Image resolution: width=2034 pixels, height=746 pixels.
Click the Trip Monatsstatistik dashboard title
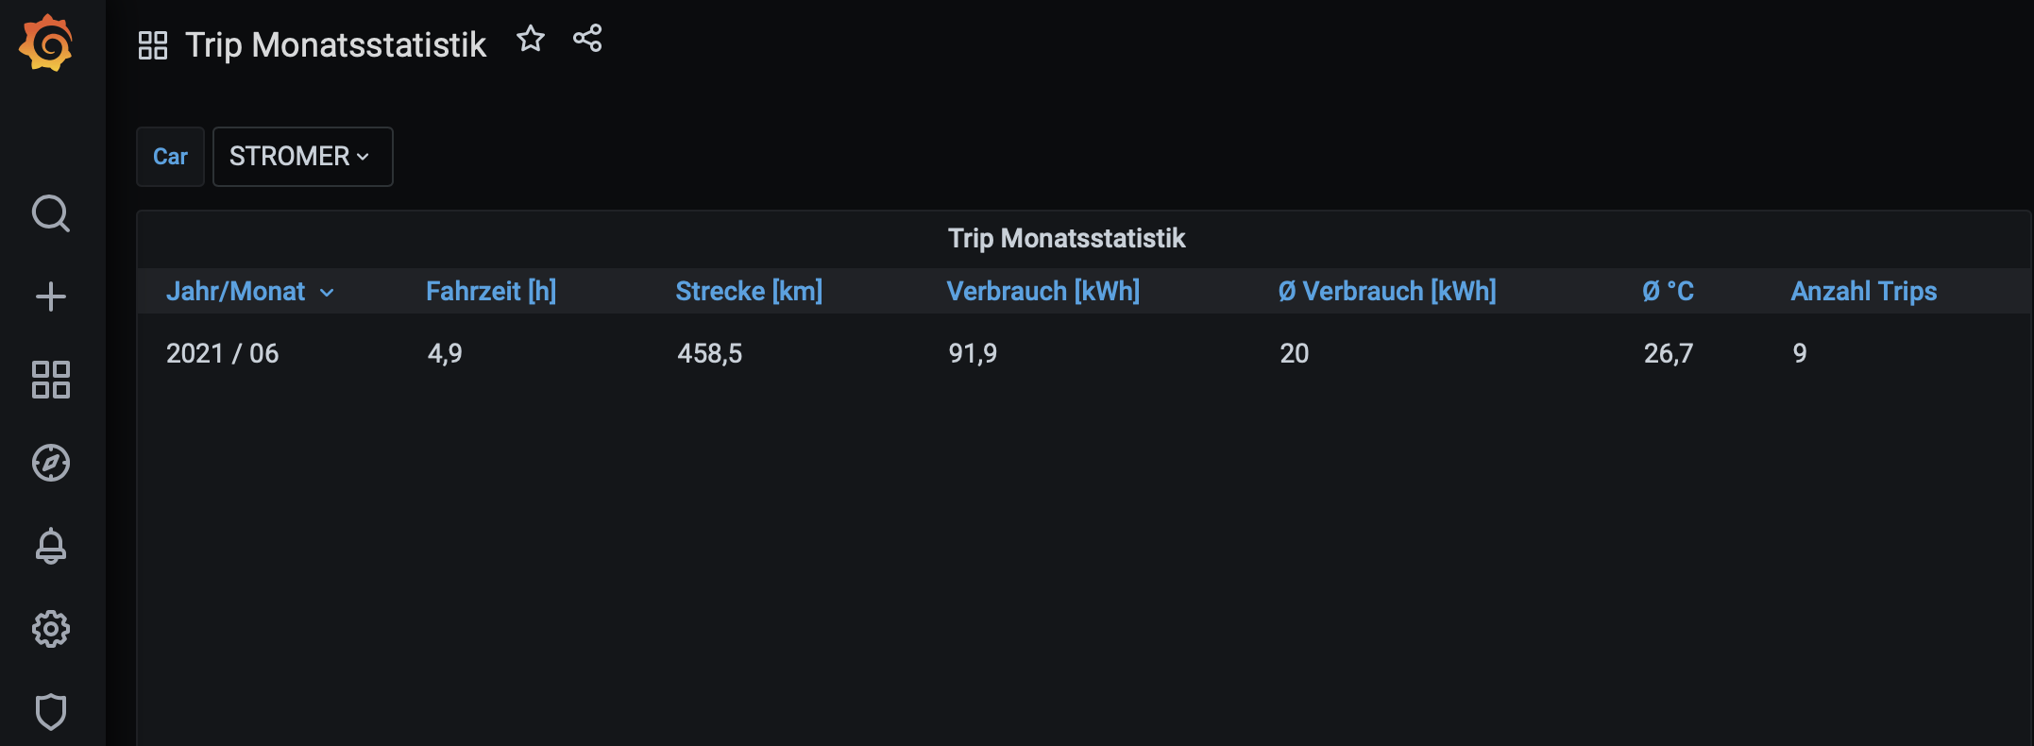[x=335, y=44]
